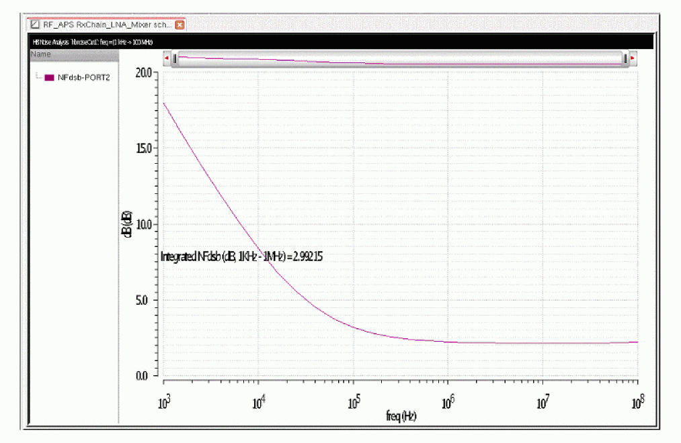Click the right handle of the zoom slider

625,58
